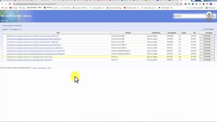Download Embedded Standard 7 x64 update
The image size is (217, 122).
click(x=207, y=51)
